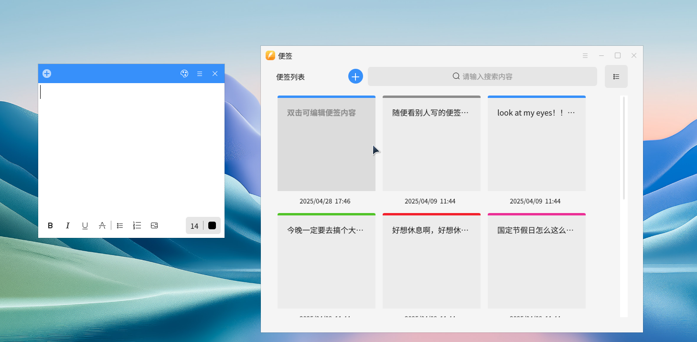Open the black text color swatch
The width and height of the screenshot is (697, 342).
[x=212, y=225]
